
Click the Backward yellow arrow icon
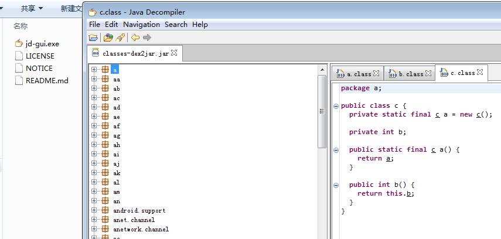(x=135, y=37)
